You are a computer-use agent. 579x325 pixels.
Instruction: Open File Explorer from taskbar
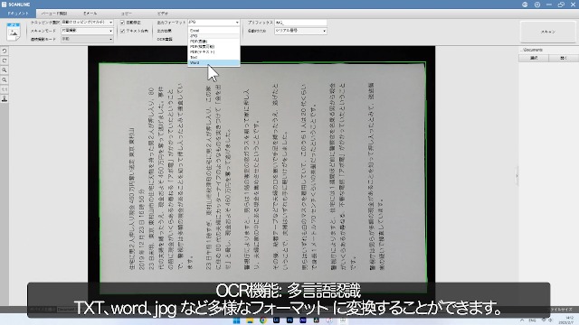[250, 320]
